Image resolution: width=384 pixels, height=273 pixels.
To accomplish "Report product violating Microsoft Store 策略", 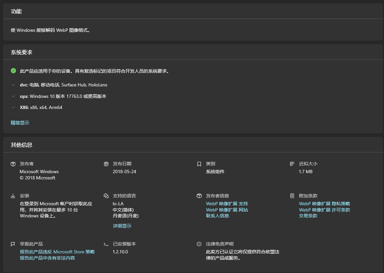I will [57, 252].
